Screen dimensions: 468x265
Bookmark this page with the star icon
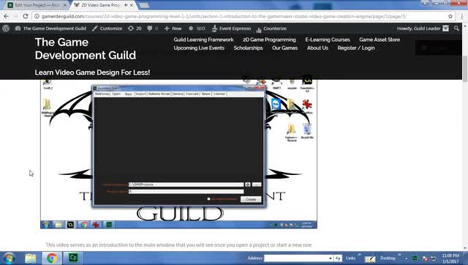pyautogui.click(x=450, y=16)
